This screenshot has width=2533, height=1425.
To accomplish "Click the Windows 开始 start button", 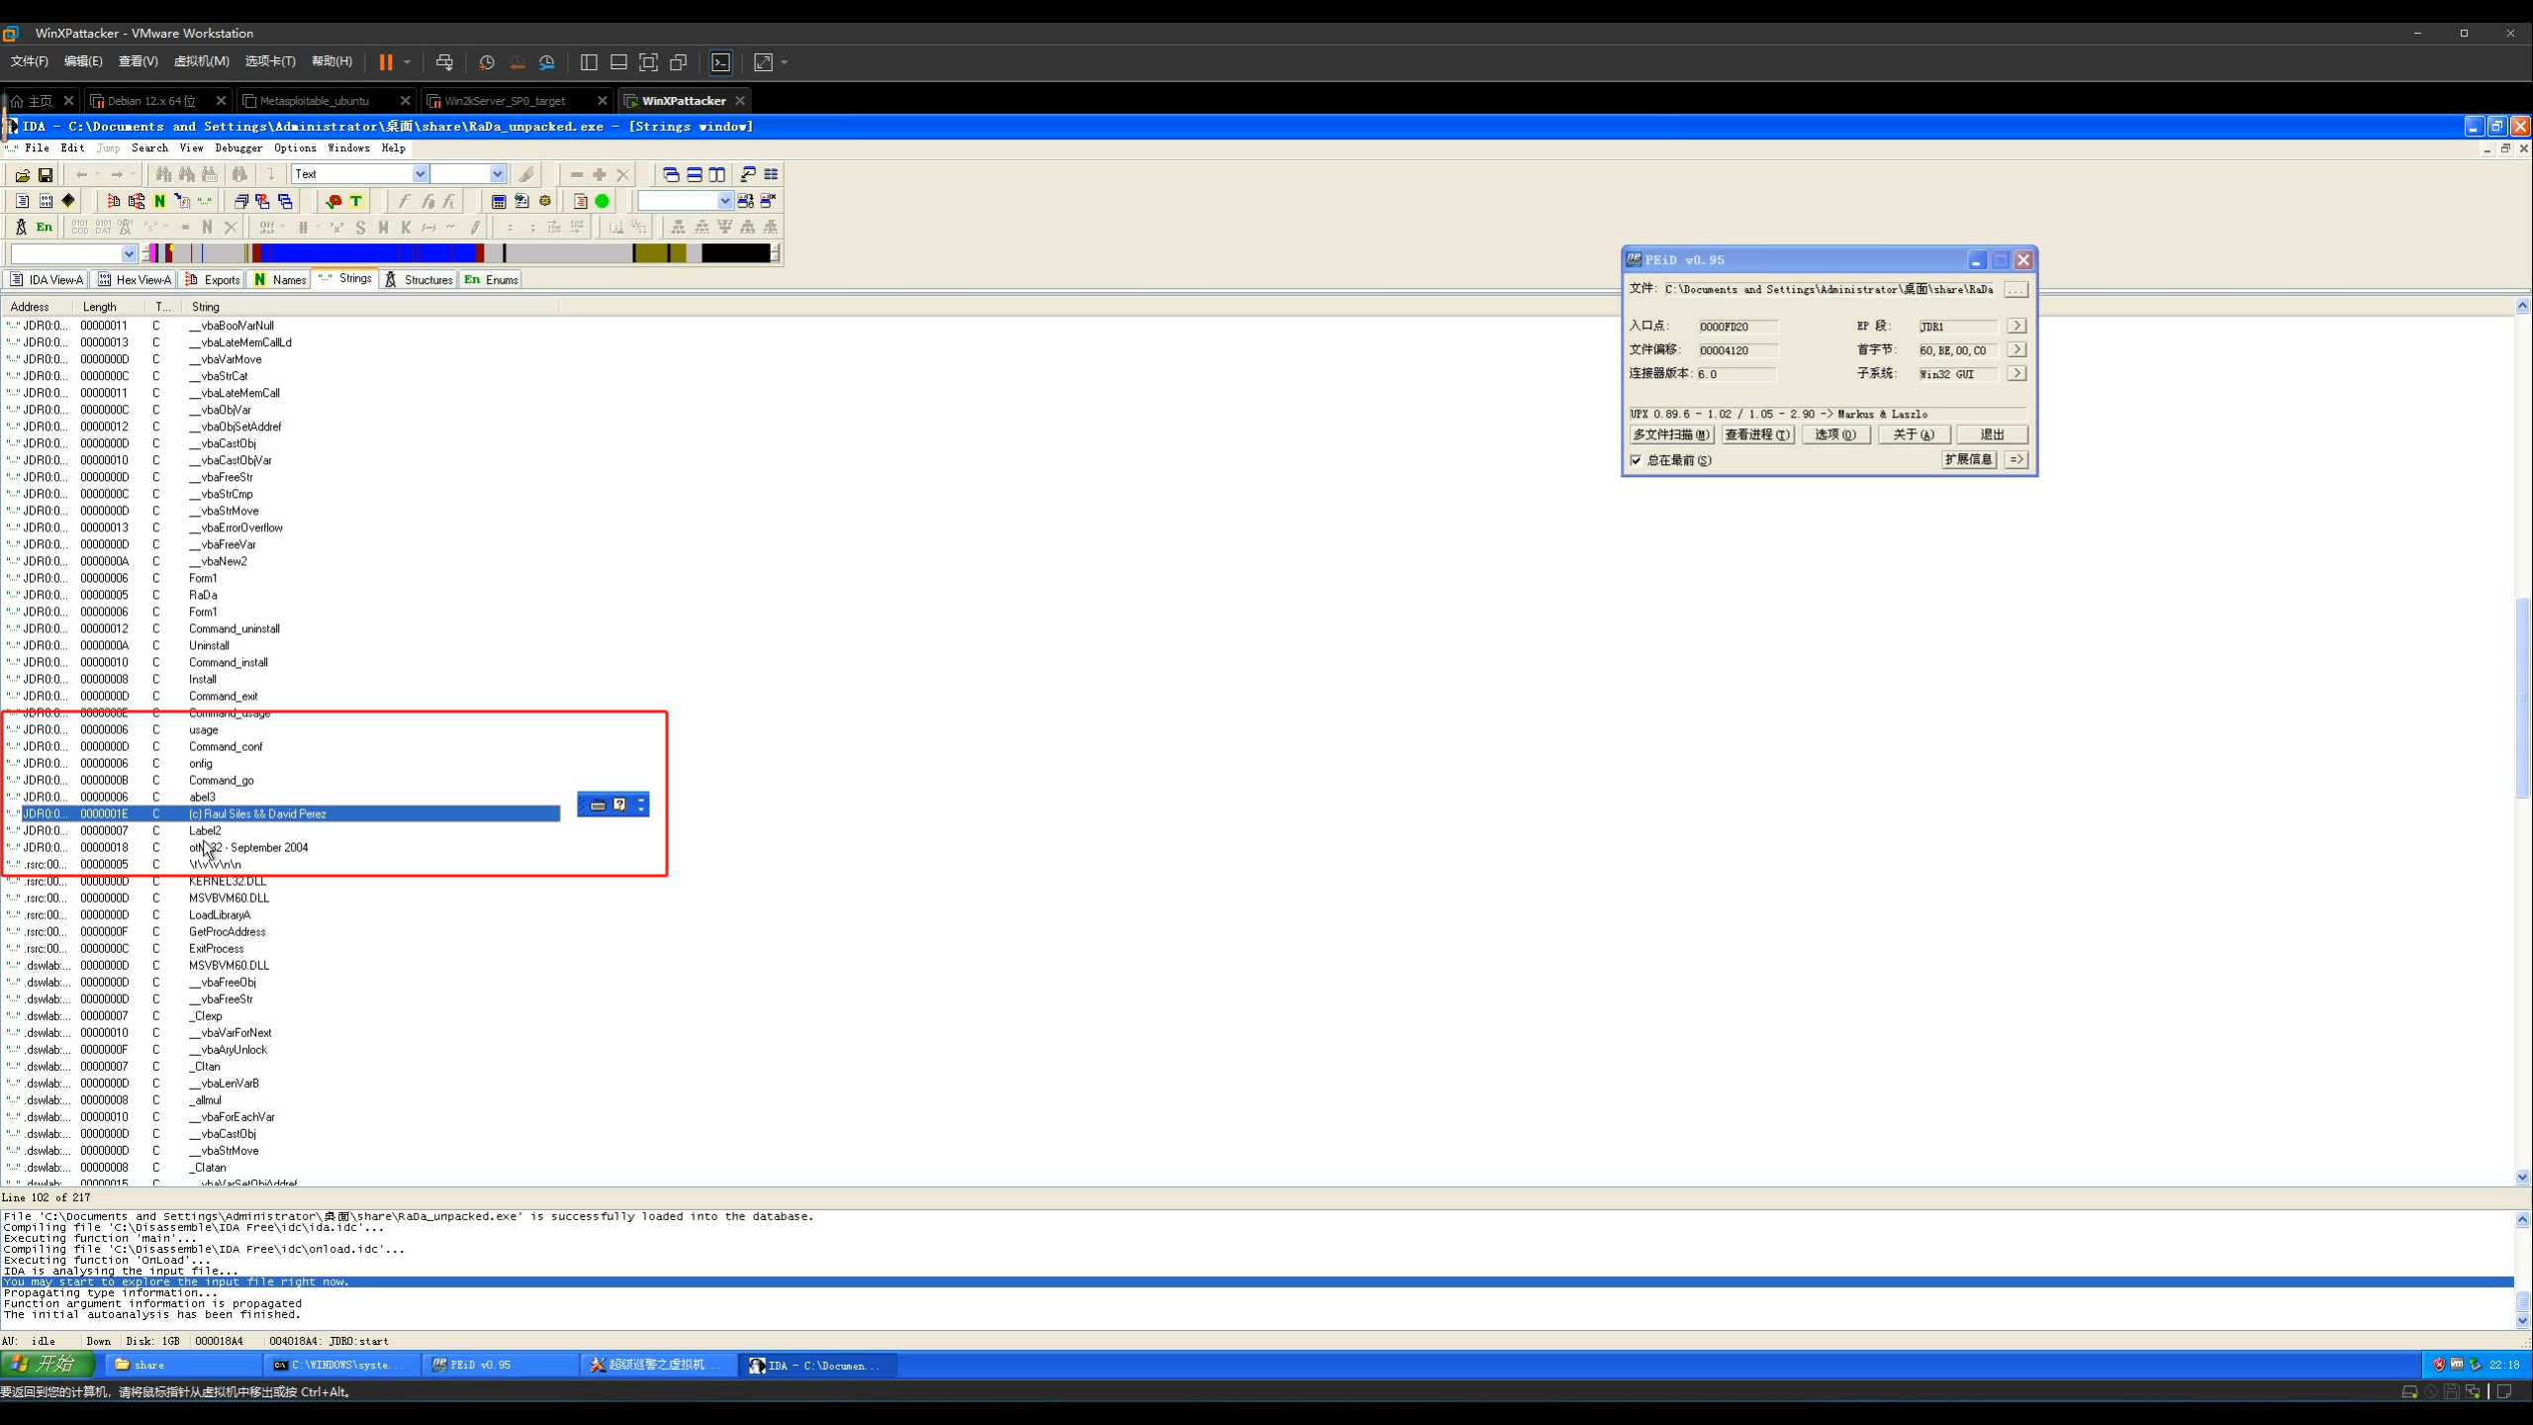I will [47, 1365].
